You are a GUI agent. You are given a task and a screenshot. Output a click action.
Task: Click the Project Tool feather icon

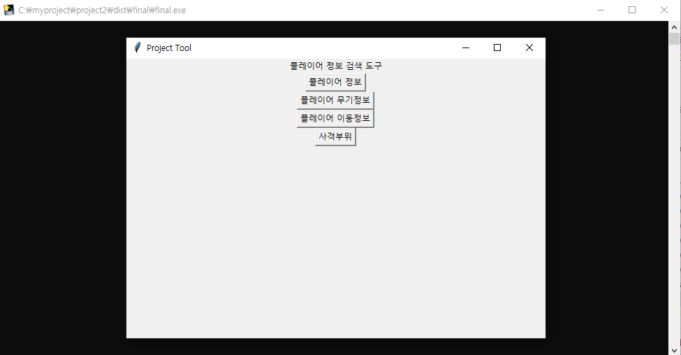pyautogui.click(x=137, y=48)
